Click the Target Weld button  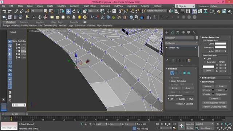[x=221, y=95]
